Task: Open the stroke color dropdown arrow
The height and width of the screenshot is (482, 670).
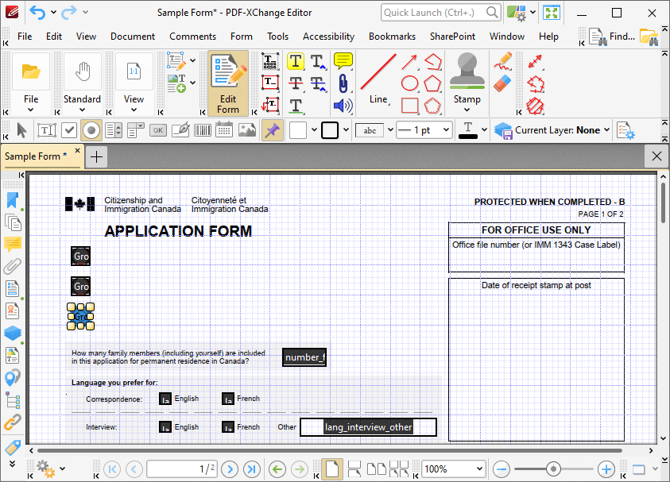Action: pos(346,129)
